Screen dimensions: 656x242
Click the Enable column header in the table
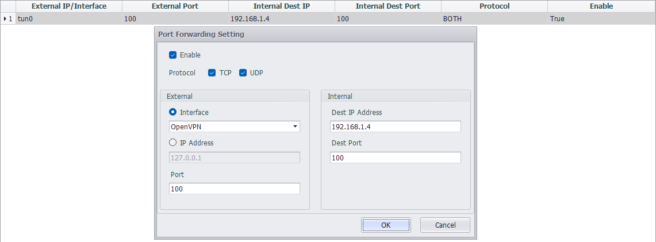point(601,6)
